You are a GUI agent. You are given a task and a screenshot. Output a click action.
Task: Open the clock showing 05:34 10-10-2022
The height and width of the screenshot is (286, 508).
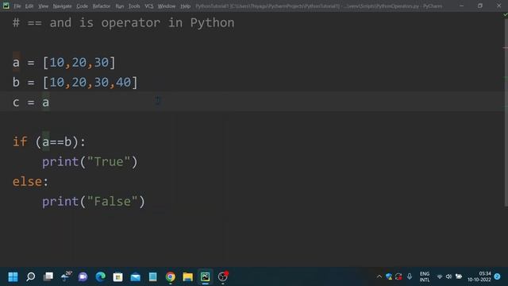click(x=479, y=276)
